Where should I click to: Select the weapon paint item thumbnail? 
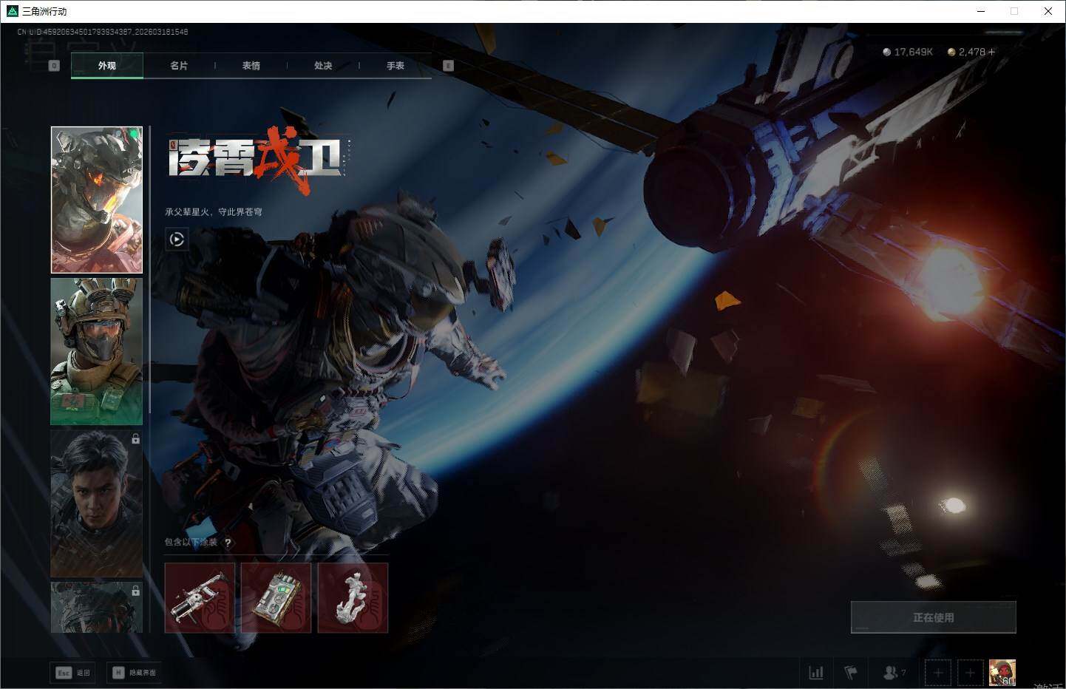[200, 597]
